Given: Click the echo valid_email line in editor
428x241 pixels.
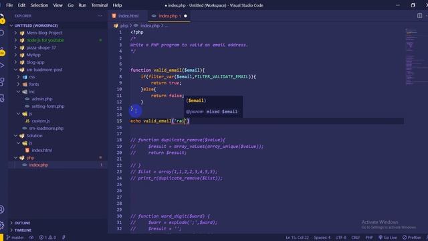Looking at the screenshot, I should point(160,120).
